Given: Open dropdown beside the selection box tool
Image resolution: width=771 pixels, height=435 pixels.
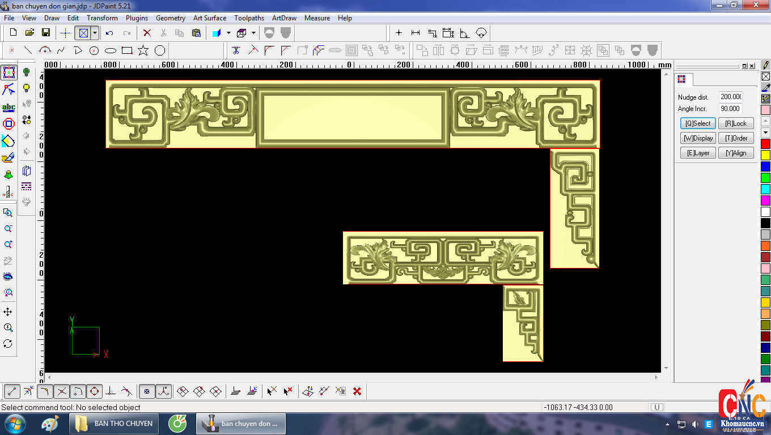Looking at the screenshot, I should tap(95, 33).
